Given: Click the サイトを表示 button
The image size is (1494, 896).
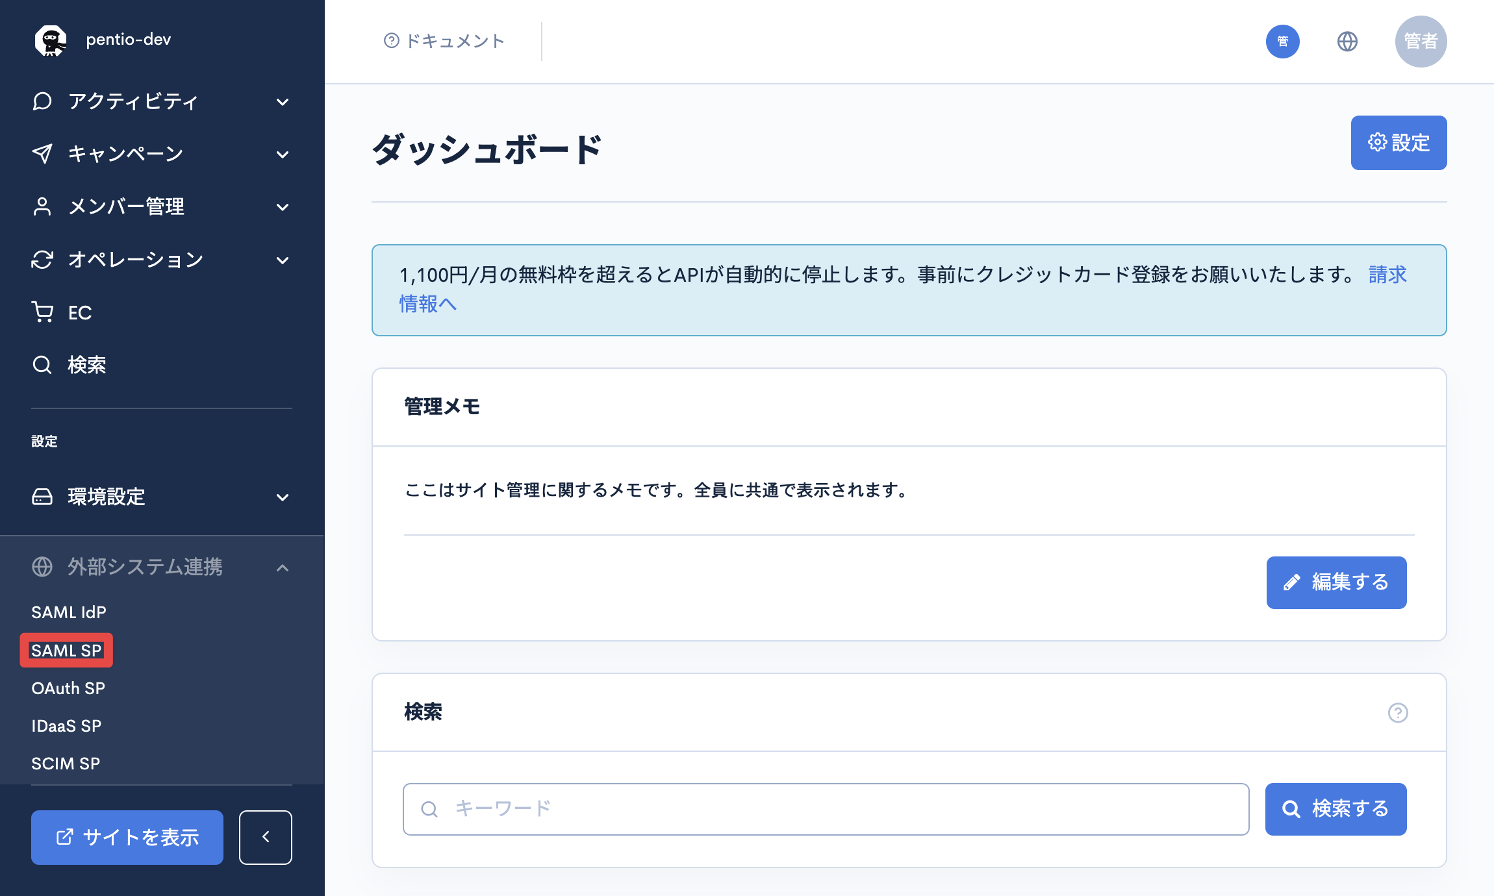Looking at the screenshot, I should (127, 838).
